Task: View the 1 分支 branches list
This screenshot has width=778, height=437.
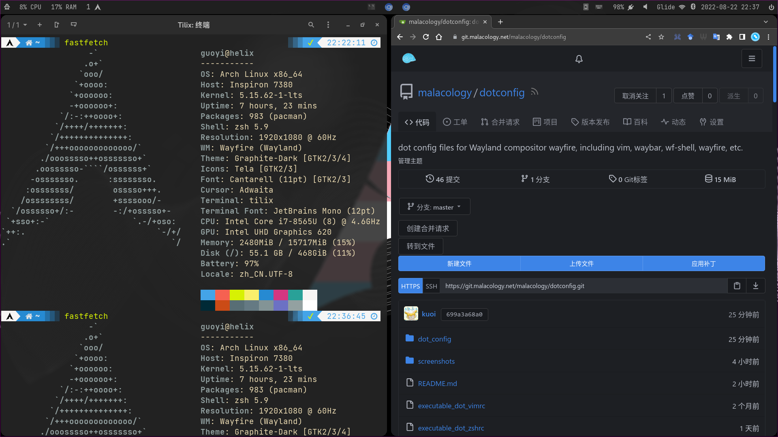Action: [535, 179]
